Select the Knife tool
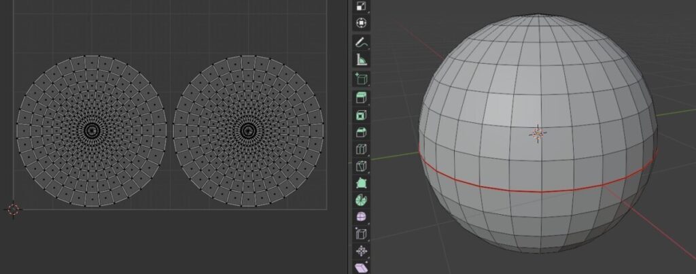This screenshot has height=274, width=696. [362, 166]
